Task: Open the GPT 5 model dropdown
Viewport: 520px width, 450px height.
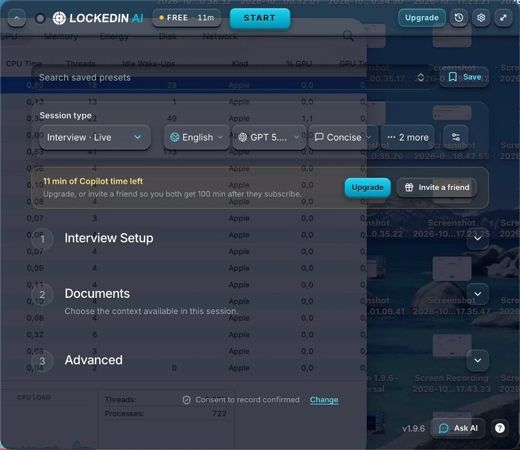Action: point(269,137)
